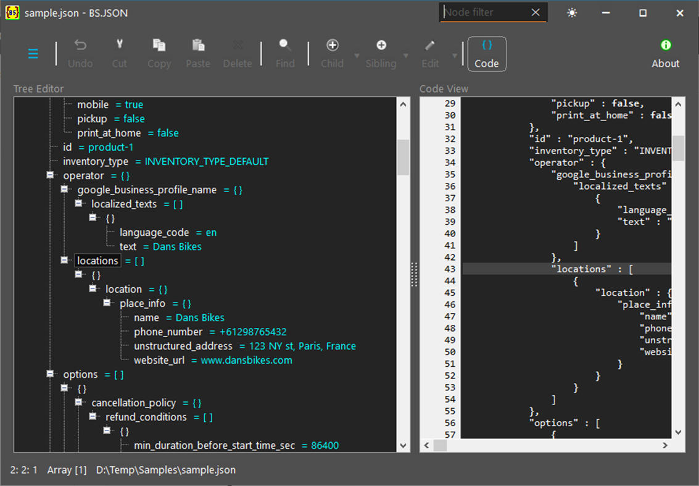
Task: Collapse the locations node
Action: (x=64, y=260)
